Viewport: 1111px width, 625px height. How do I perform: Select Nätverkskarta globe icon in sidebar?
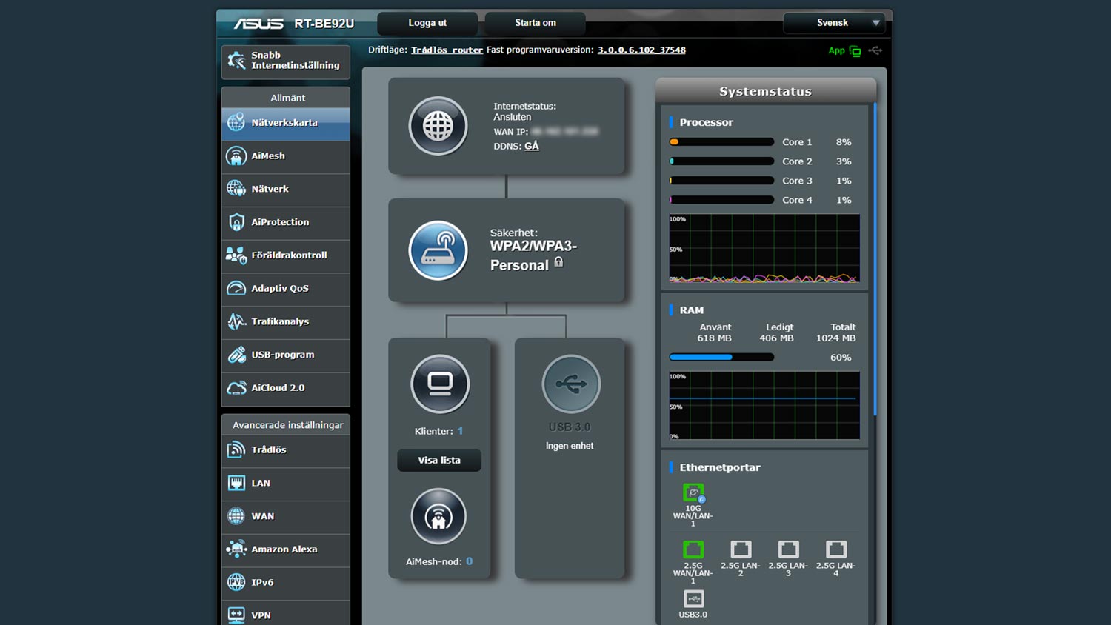click(236, 122)
